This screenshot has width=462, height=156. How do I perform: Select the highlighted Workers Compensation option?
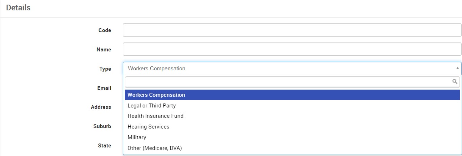pyautogui.click(x=156, y=95)
